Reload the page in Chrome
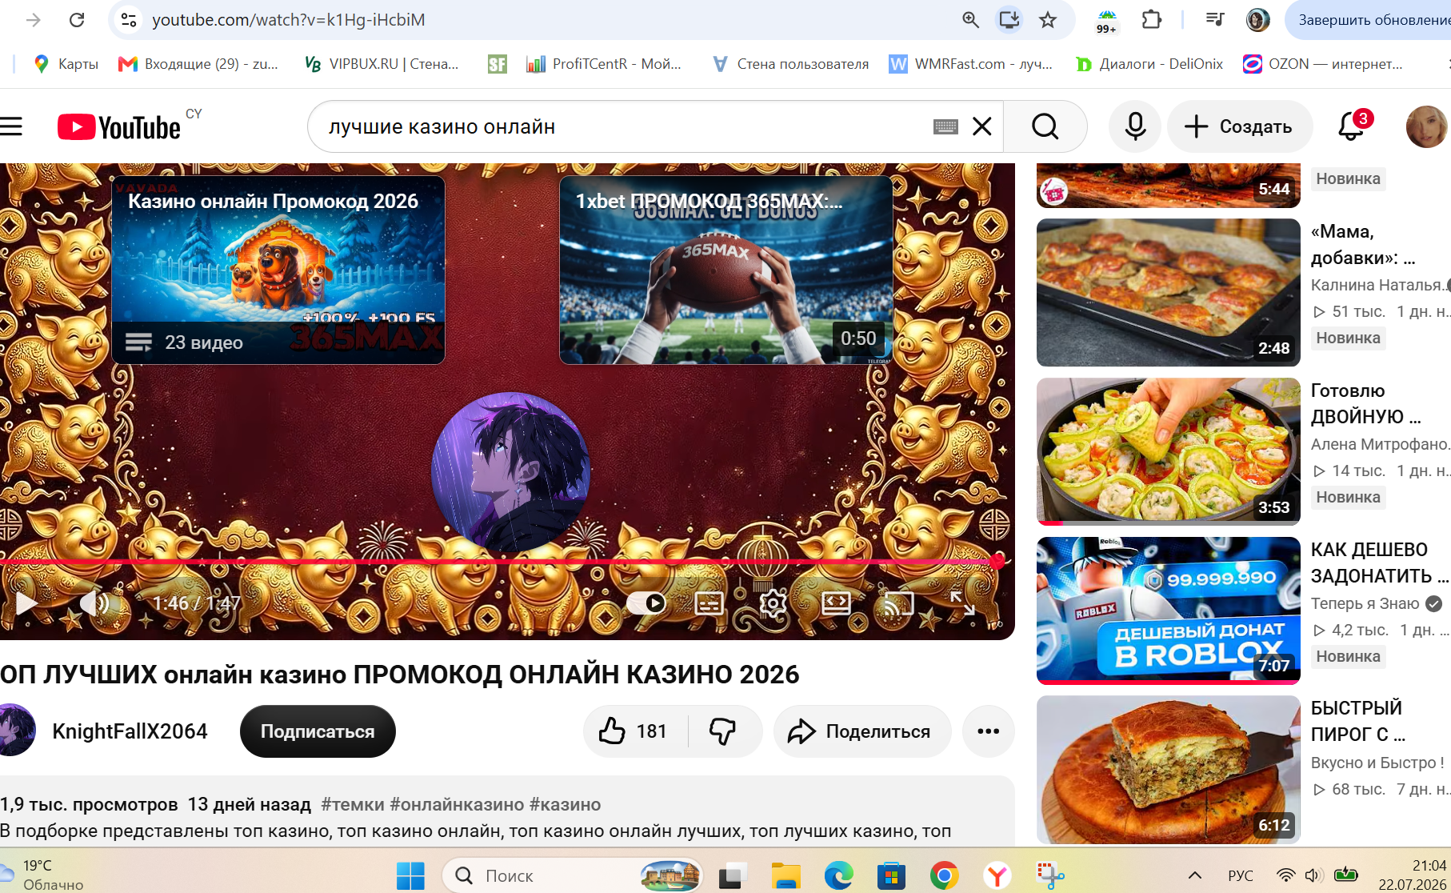The image size is (1451, 893). 77,19
